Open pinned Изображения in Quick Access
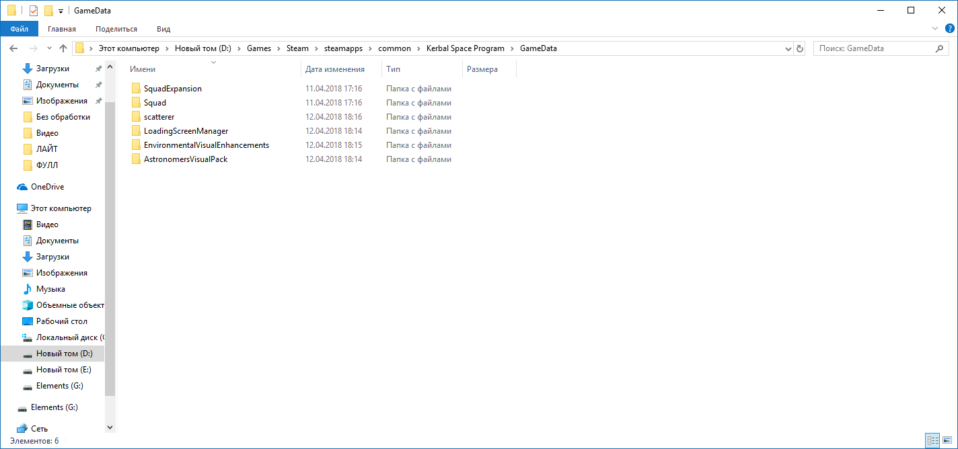The width and height of the screenshot is (958, 449). (62, 101)
